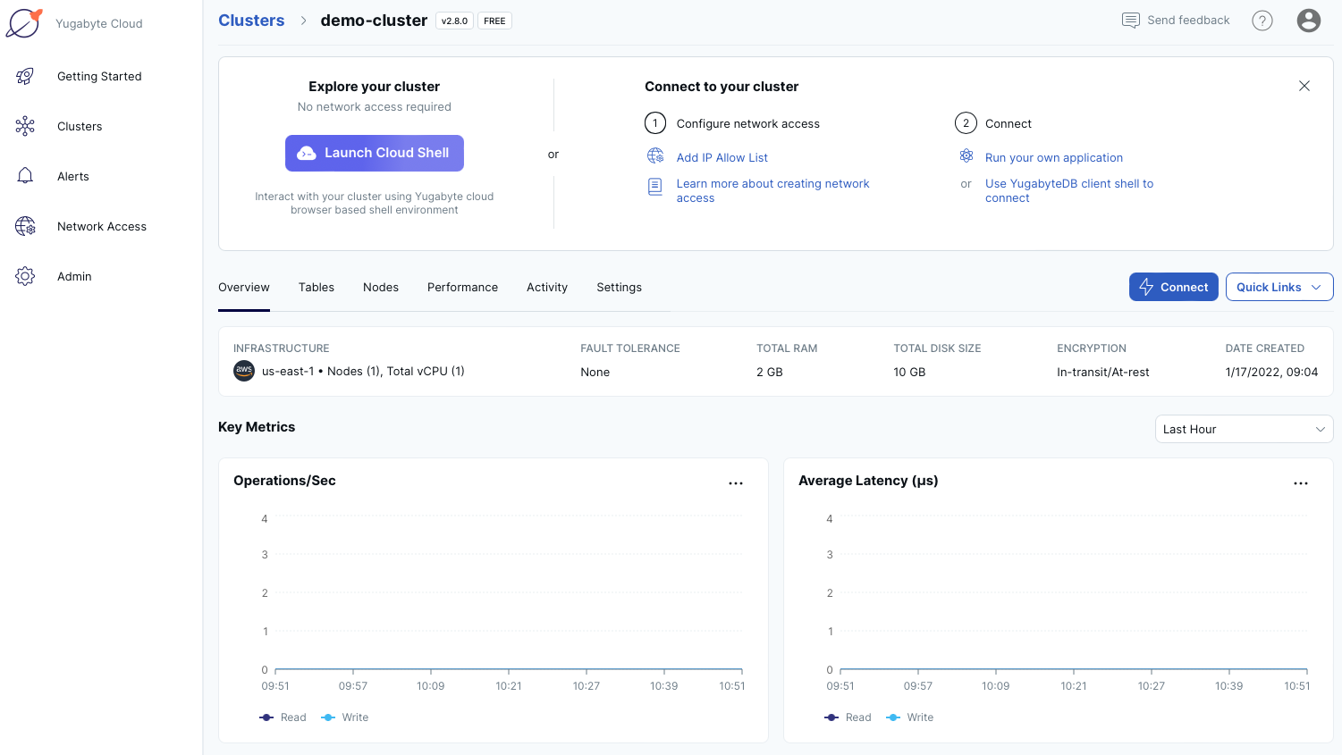Toggle Read series in Average Latency legend
The width and height of the screenshot is (1342, 755).
(x=848, y=717)
